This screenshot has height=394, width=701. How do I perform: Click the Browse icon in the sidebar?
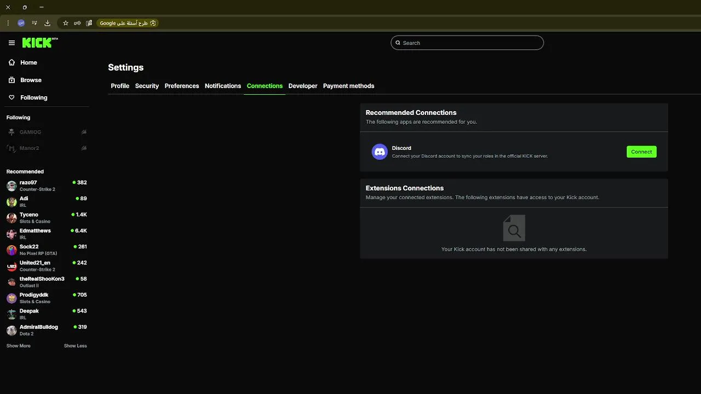(x=12, y=80)
